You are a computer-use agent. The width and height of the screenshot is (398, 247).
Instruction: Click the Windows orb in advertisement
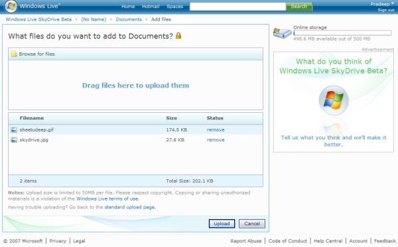334,100
